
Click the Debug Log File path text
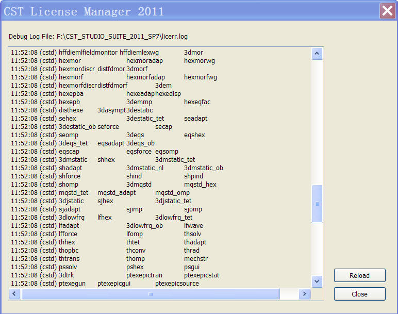pos(122,37)
